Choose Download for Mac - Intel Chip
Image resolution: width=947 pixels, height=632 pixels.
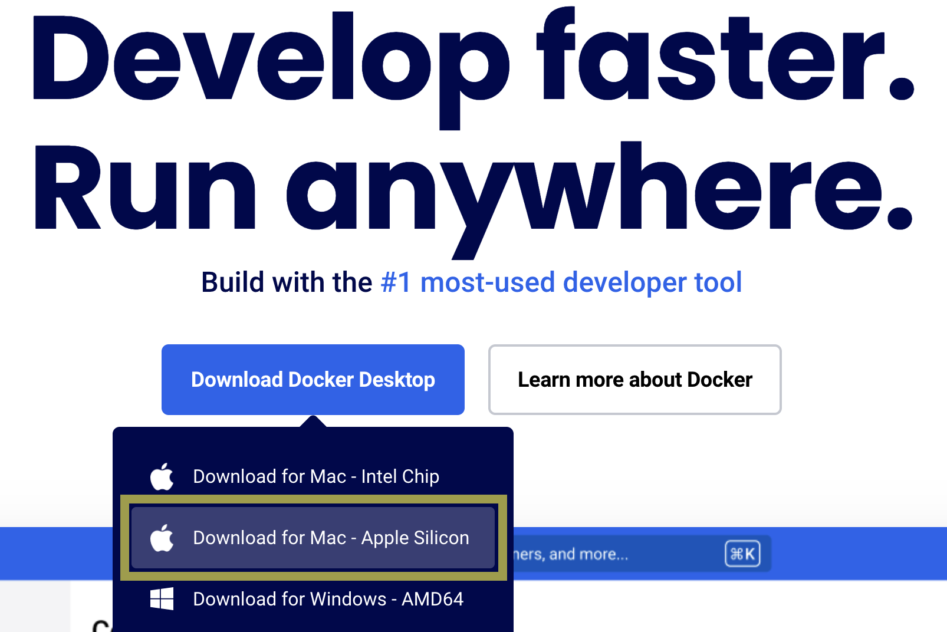pos(313,476)
